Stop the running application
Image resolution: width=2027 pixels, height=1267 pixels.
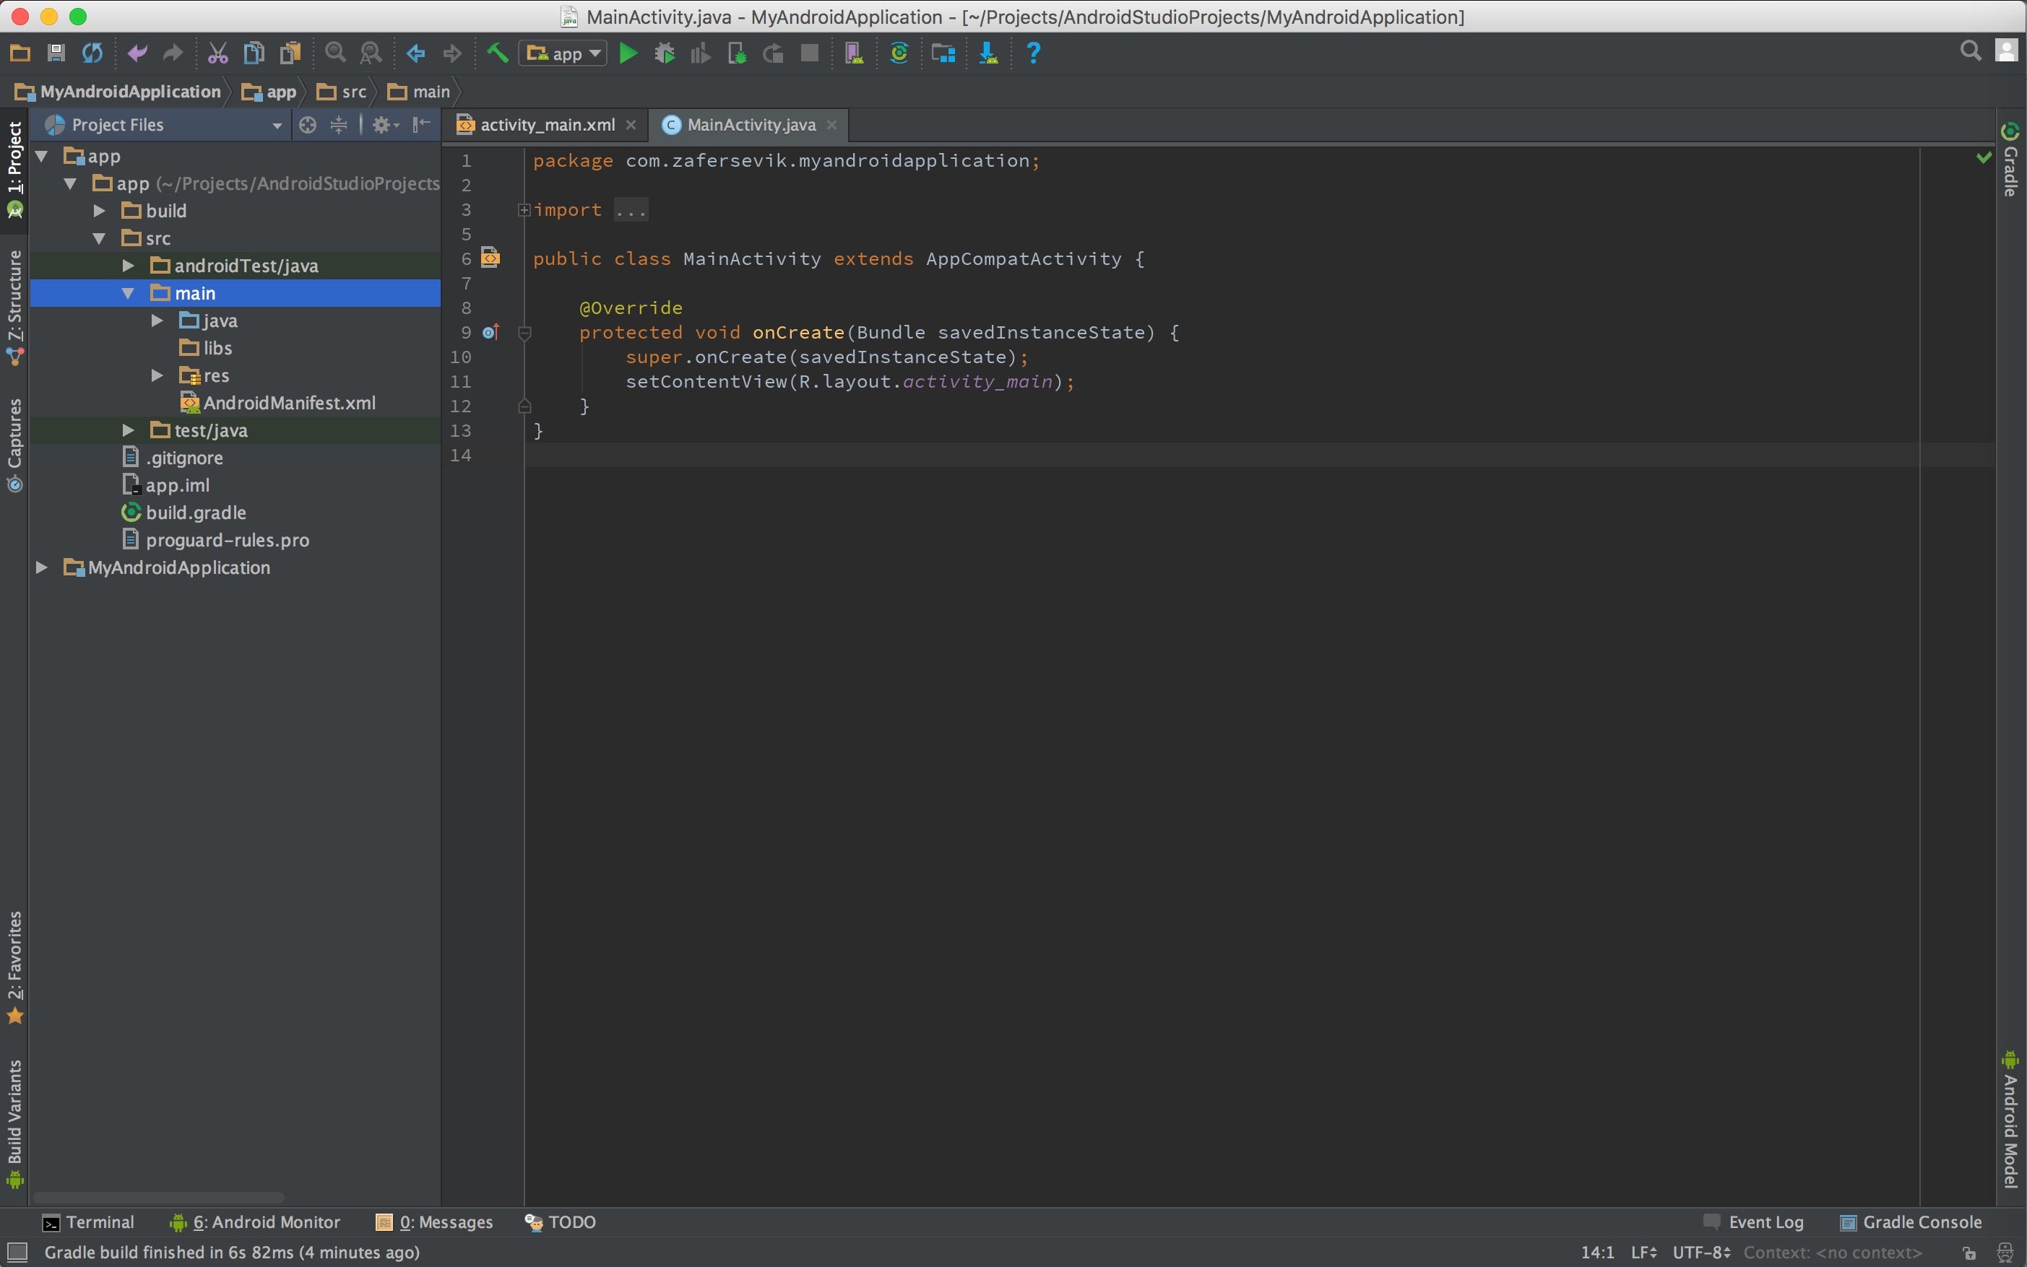click(810, 53)
